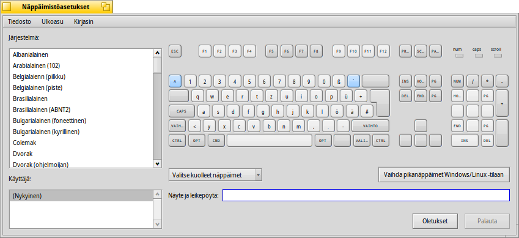
Task: Click the CAPS key
Action: pos(182,111)
